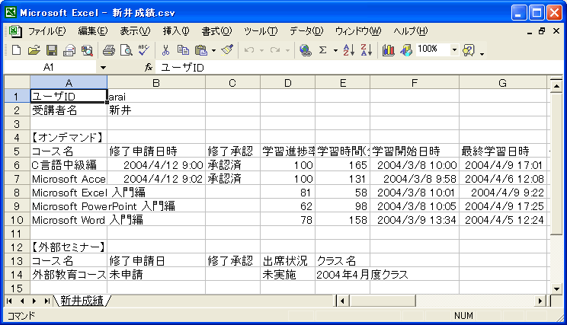Select the Format Painter brush icon
567x325 pixels.
coord(227,50)
